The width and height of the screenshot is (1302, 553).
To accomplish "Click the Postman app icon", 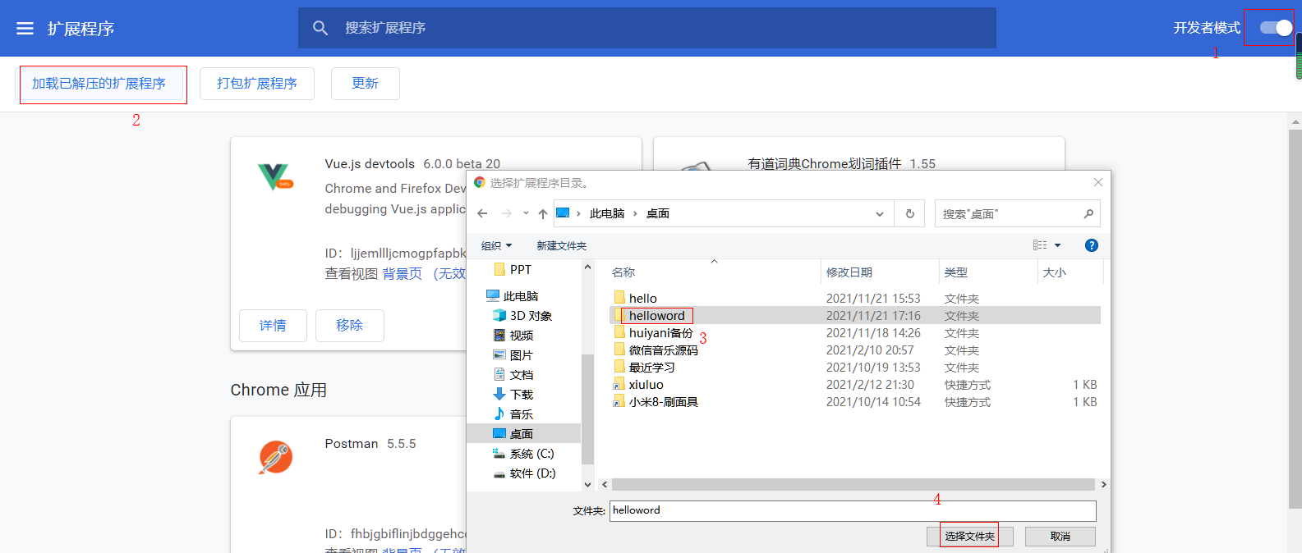I will pos(275,457).
